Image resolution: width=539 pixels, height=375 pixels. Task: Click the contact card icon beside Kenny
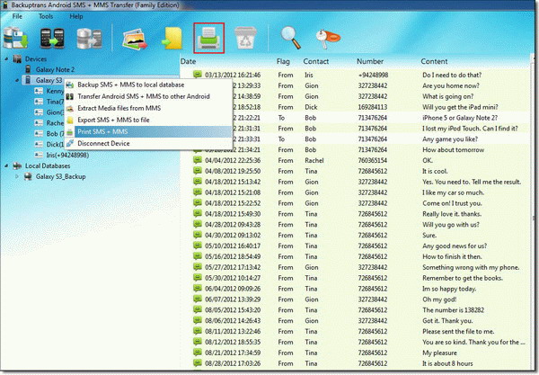39,91
